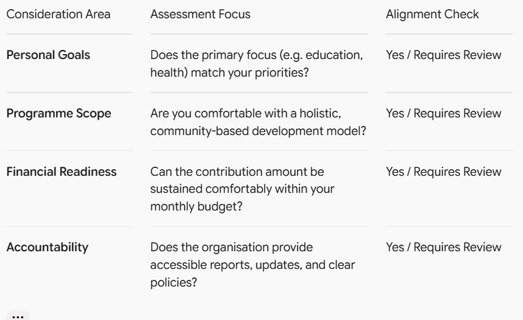The image size is (523, 320).
Task: Click the 'policies?' text in Accountability row
Action: pos(174,282)
